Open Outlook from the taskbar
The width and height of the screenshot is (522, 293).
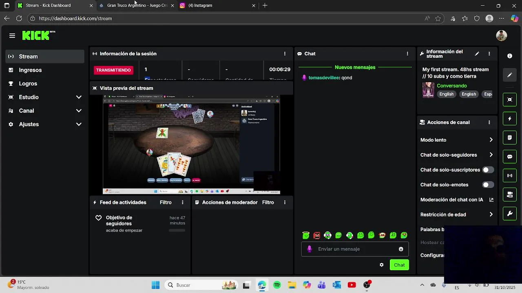(x=337, y=285)
